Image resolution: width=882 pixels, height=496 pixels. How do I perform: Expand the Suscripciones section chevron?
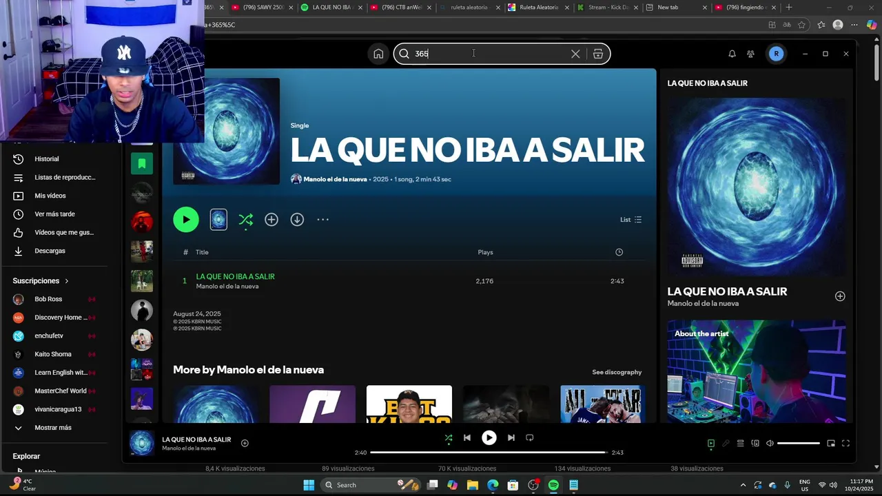pyautogui.click(x=67, y=281)
